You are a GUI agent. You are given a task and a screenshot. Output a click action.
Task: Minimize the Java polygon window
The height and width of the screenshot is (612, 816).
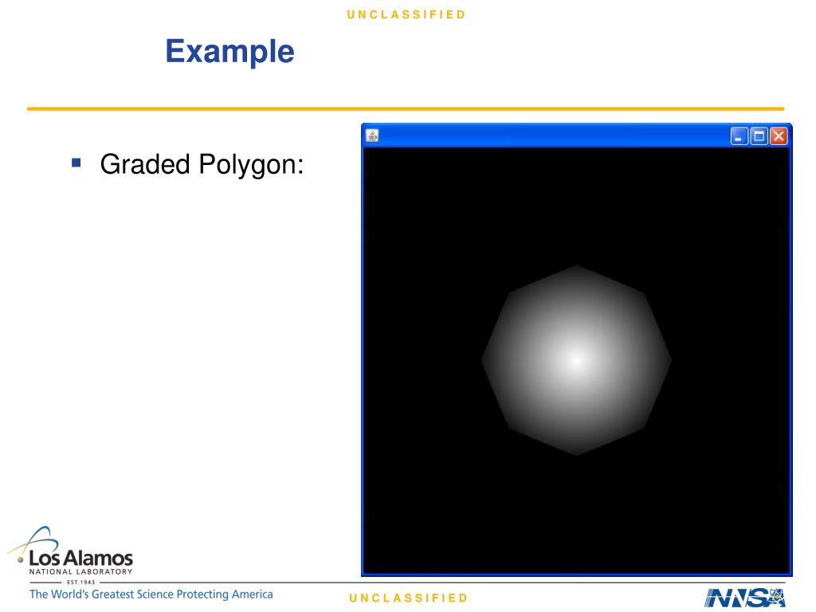pyautogui.click(x=739, y=136)
